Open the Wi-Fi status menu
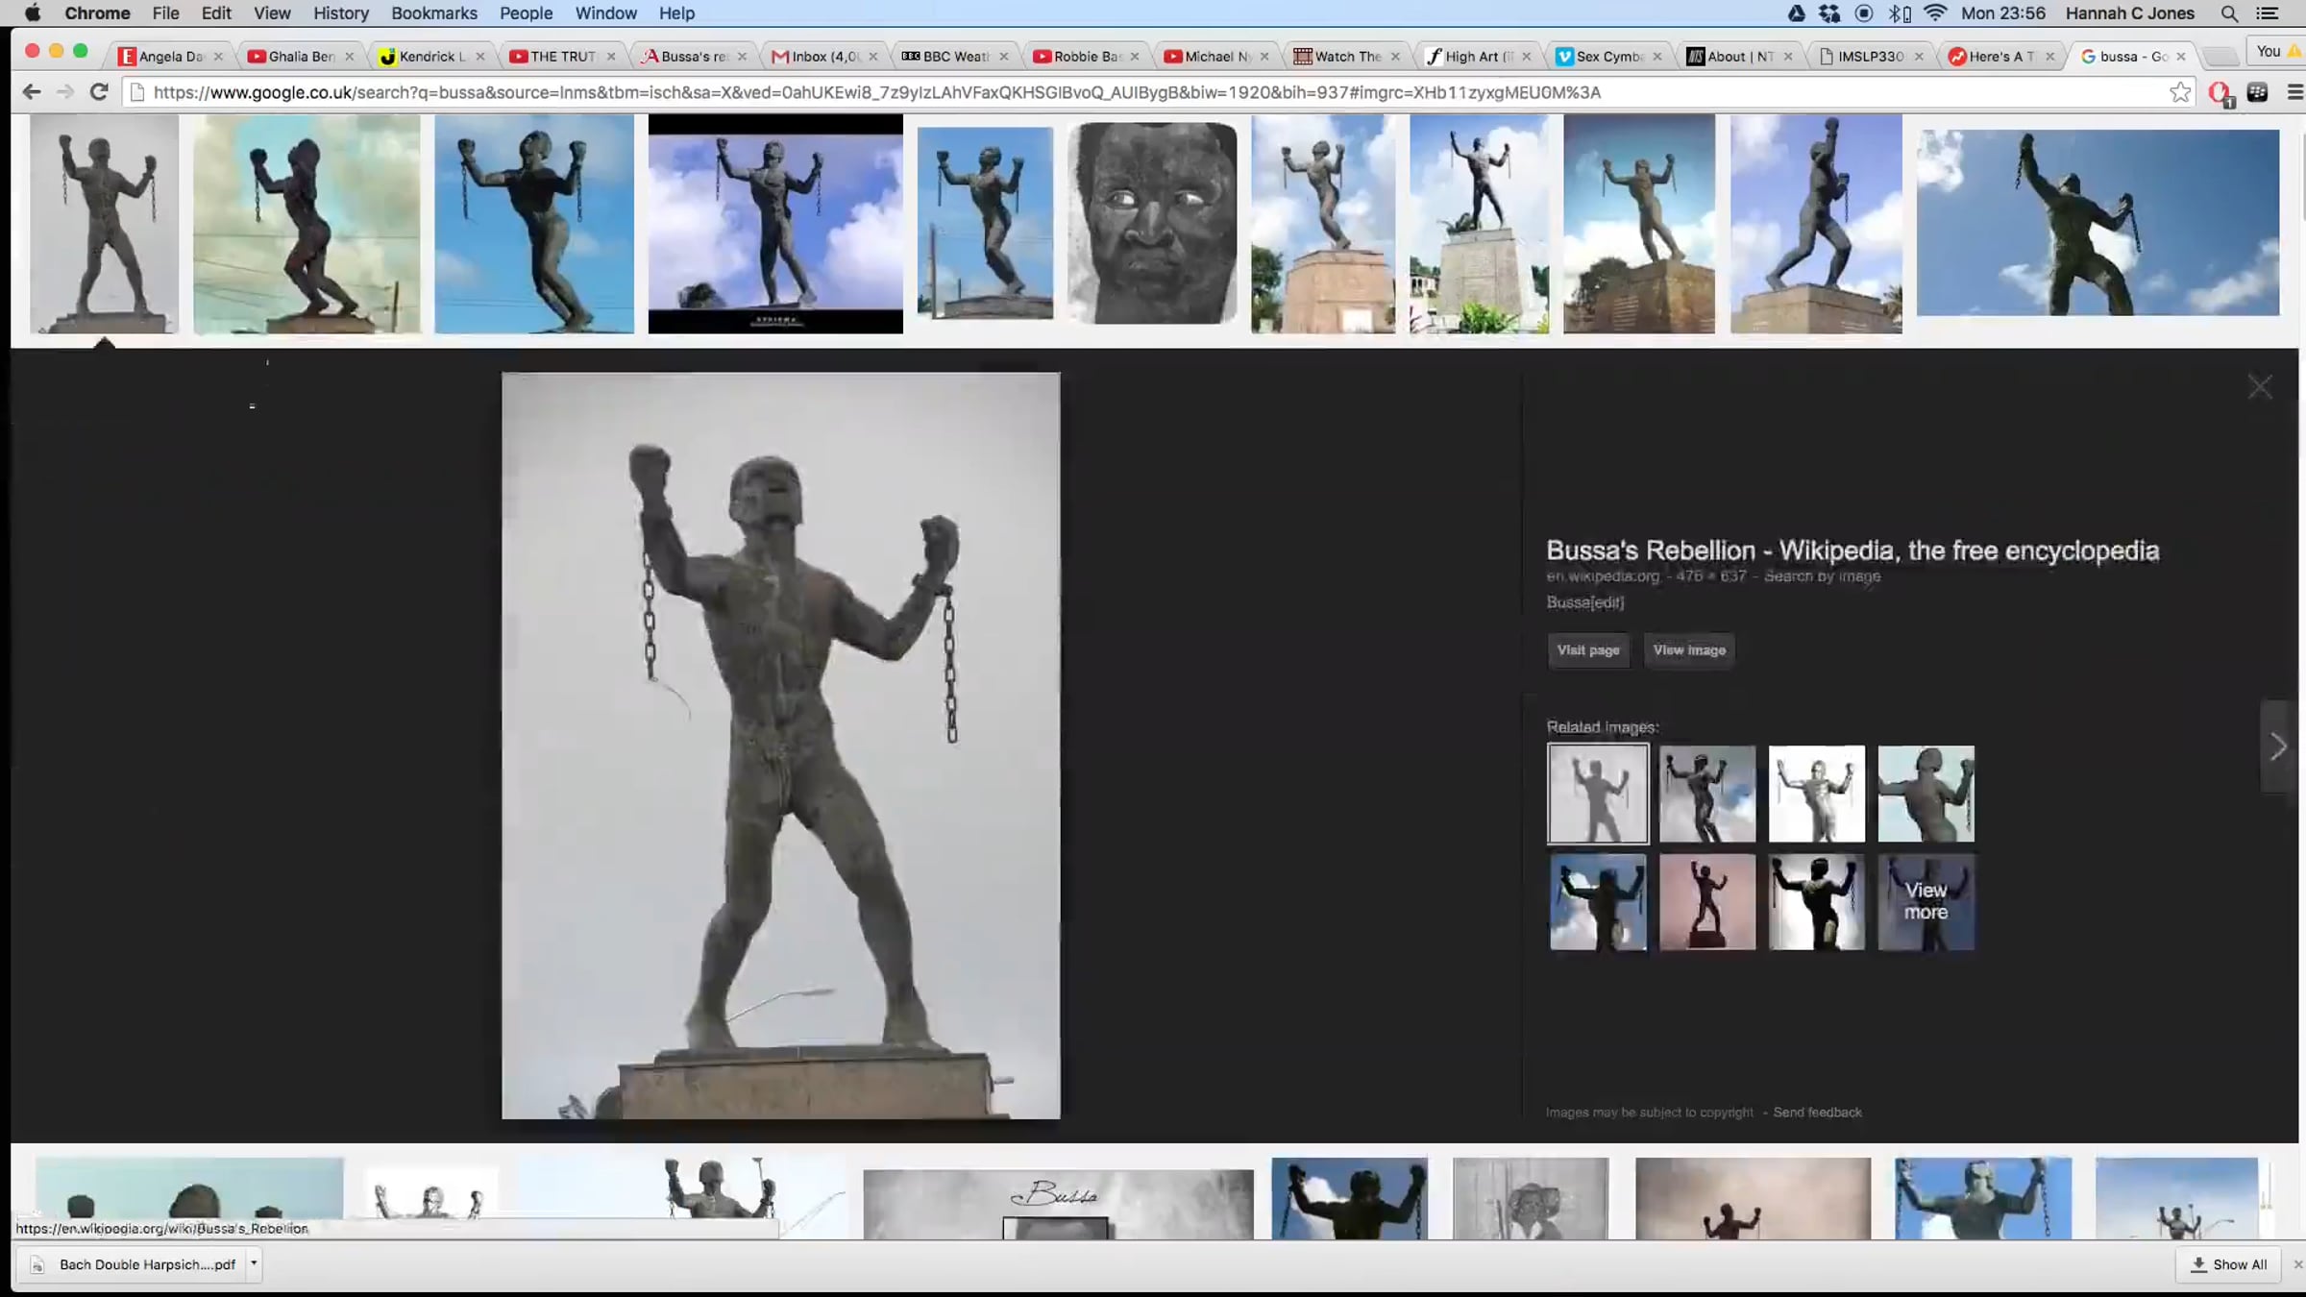Image resolution: width=2306 pixels, height=1297 pixels. click(x=1935, y=13)
